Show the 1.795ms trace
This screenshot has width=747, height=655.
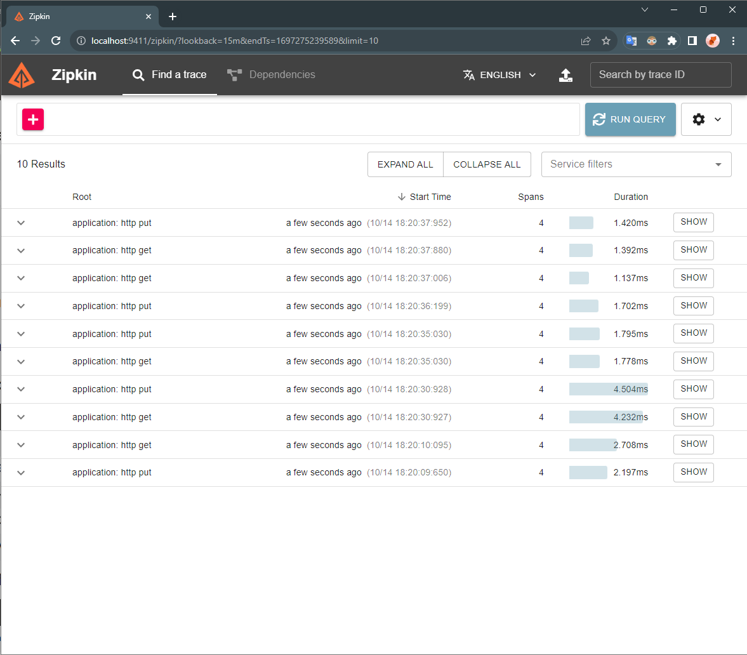[693, 333]
